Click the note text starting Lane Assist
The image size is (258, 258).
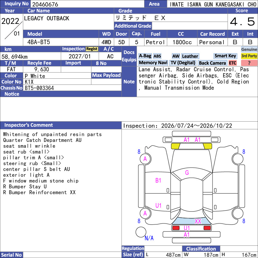(194, 79)
